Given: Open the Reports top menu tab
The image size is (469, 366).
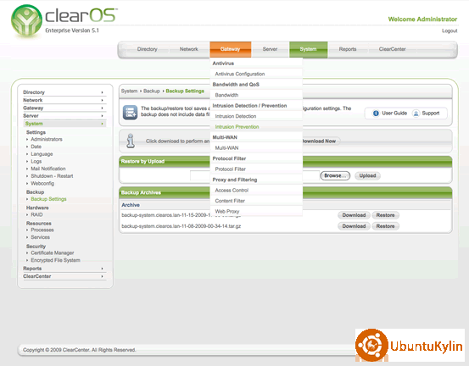Looking at the screenshot, I should tap(348, 49).
